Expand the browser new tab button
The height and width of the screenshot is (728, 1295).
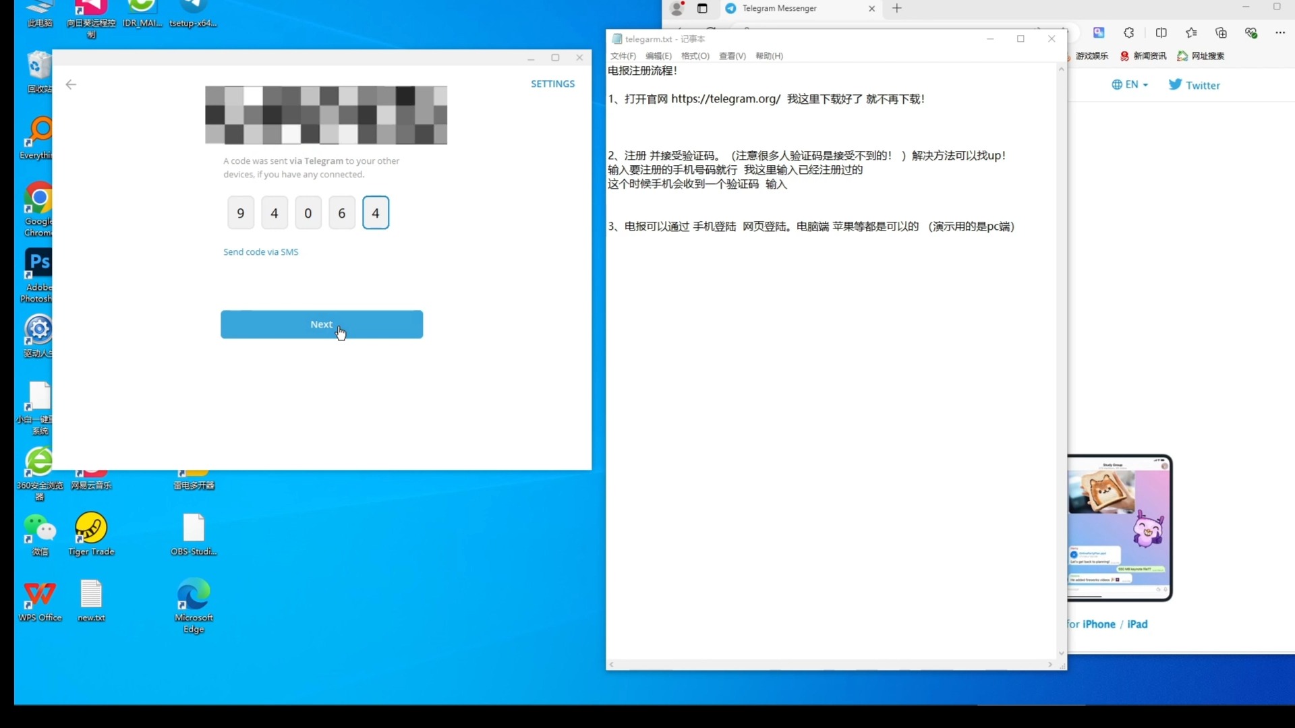pyautogui.click(x=896, y=8)
